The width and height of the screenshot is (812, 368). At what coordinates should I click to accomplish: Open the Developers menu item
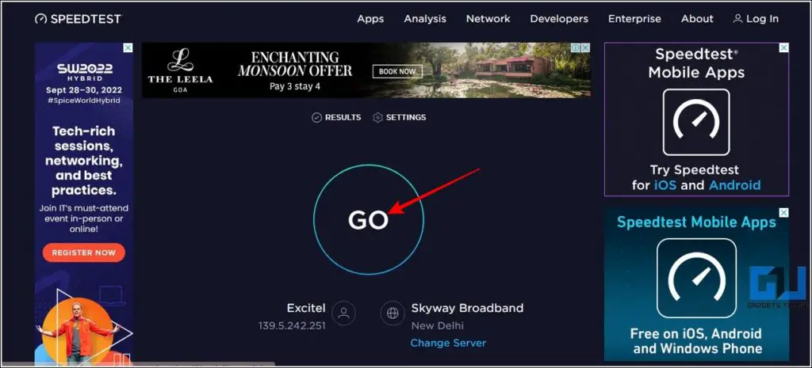pyautogui.click(x=559, y=19)
